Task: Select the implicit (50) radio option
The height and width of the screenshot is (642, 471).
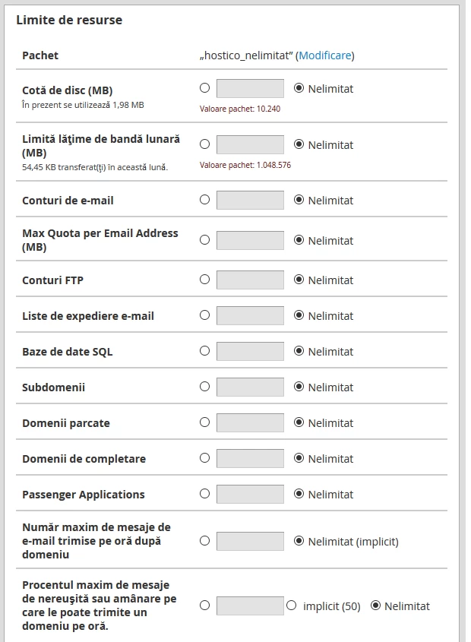Action: [291, 606]
